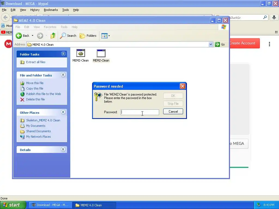Viewport: 279px width, 209px height.
Task: Open the Explorer View menu
Action: pyautogui.click(x=37, y=27)
